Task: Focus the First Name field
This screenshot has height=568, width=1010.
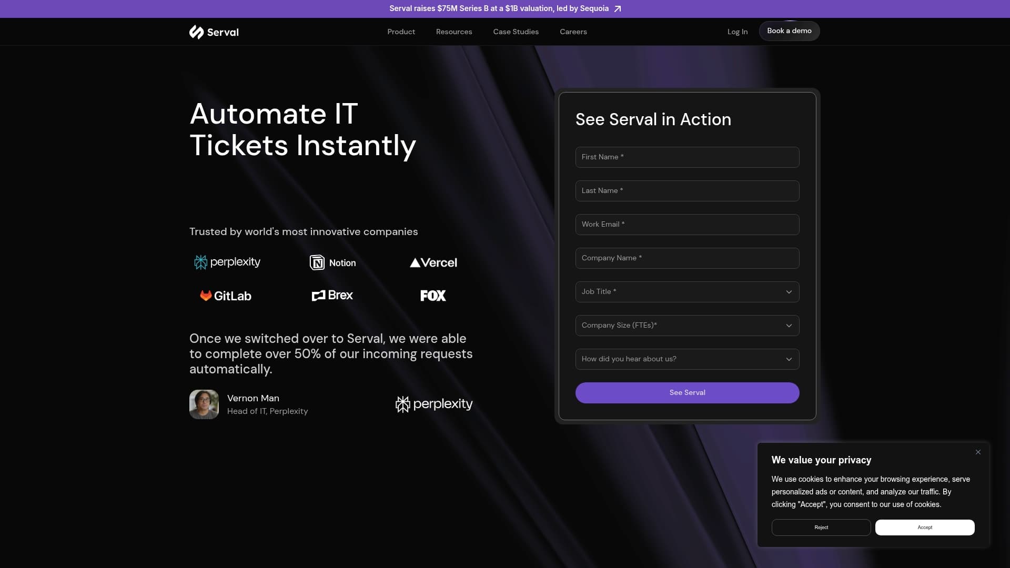Action: [687, 157]
